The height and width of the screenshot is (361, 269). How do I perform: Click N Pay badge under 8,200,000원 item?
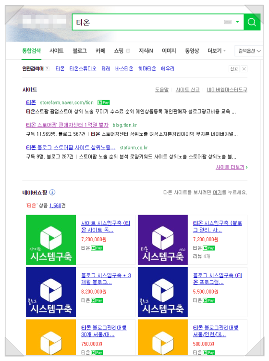pos(97,300)
